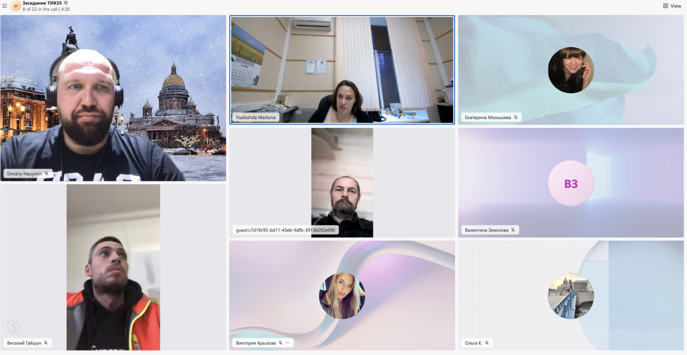Click the ВЗ initials avatar

571,183
